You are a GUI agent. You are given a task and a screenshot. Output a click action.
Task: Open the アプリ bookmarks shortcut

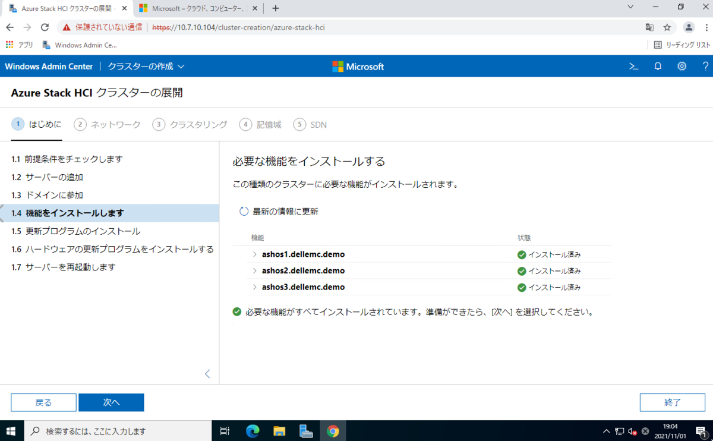click(x=20, y=45)
